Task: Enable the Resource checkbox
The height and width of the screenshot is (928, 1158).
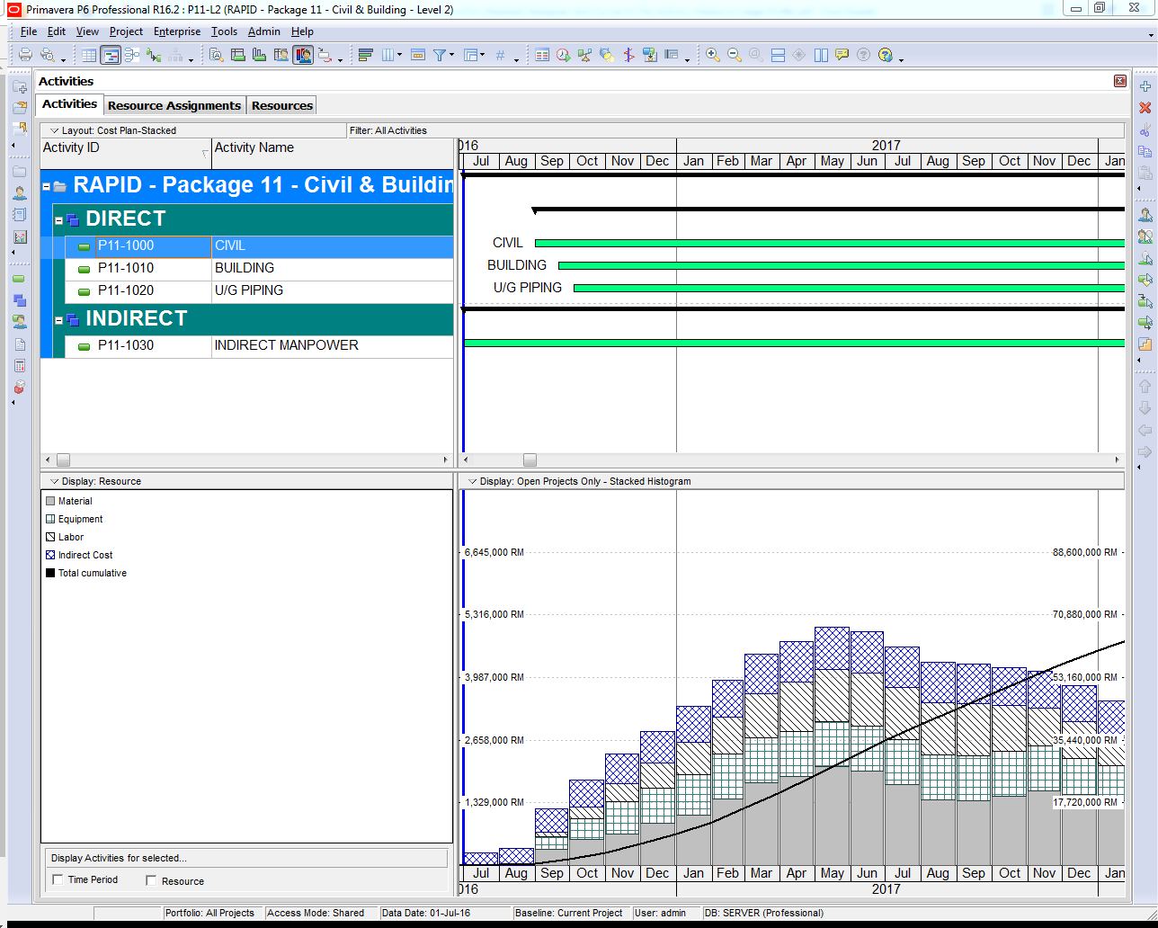Action: pos(151,881)
